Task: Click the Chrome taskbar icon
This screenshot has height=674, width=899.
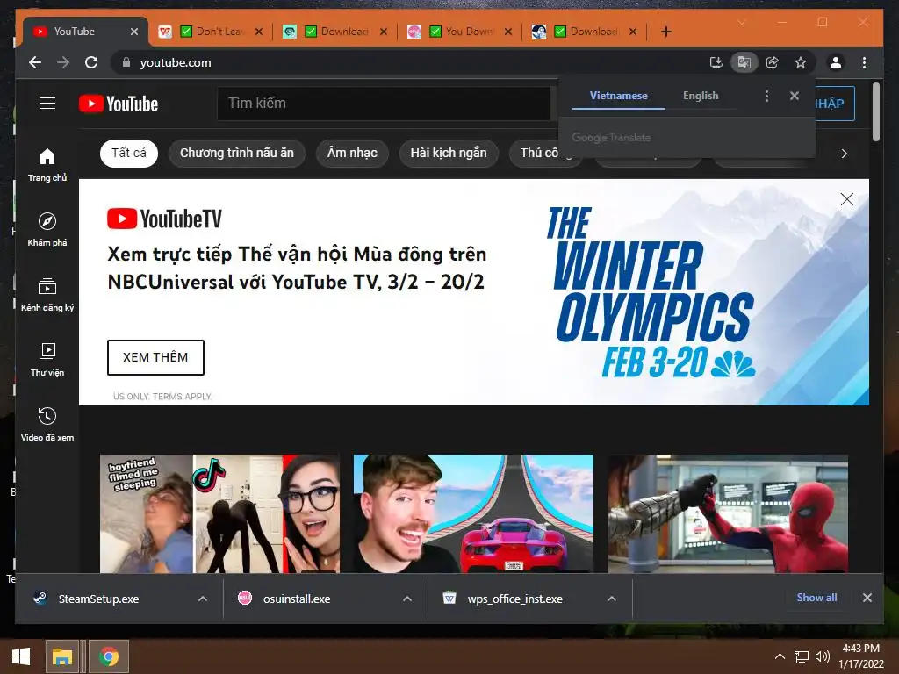Action: [x=108, y=656]
